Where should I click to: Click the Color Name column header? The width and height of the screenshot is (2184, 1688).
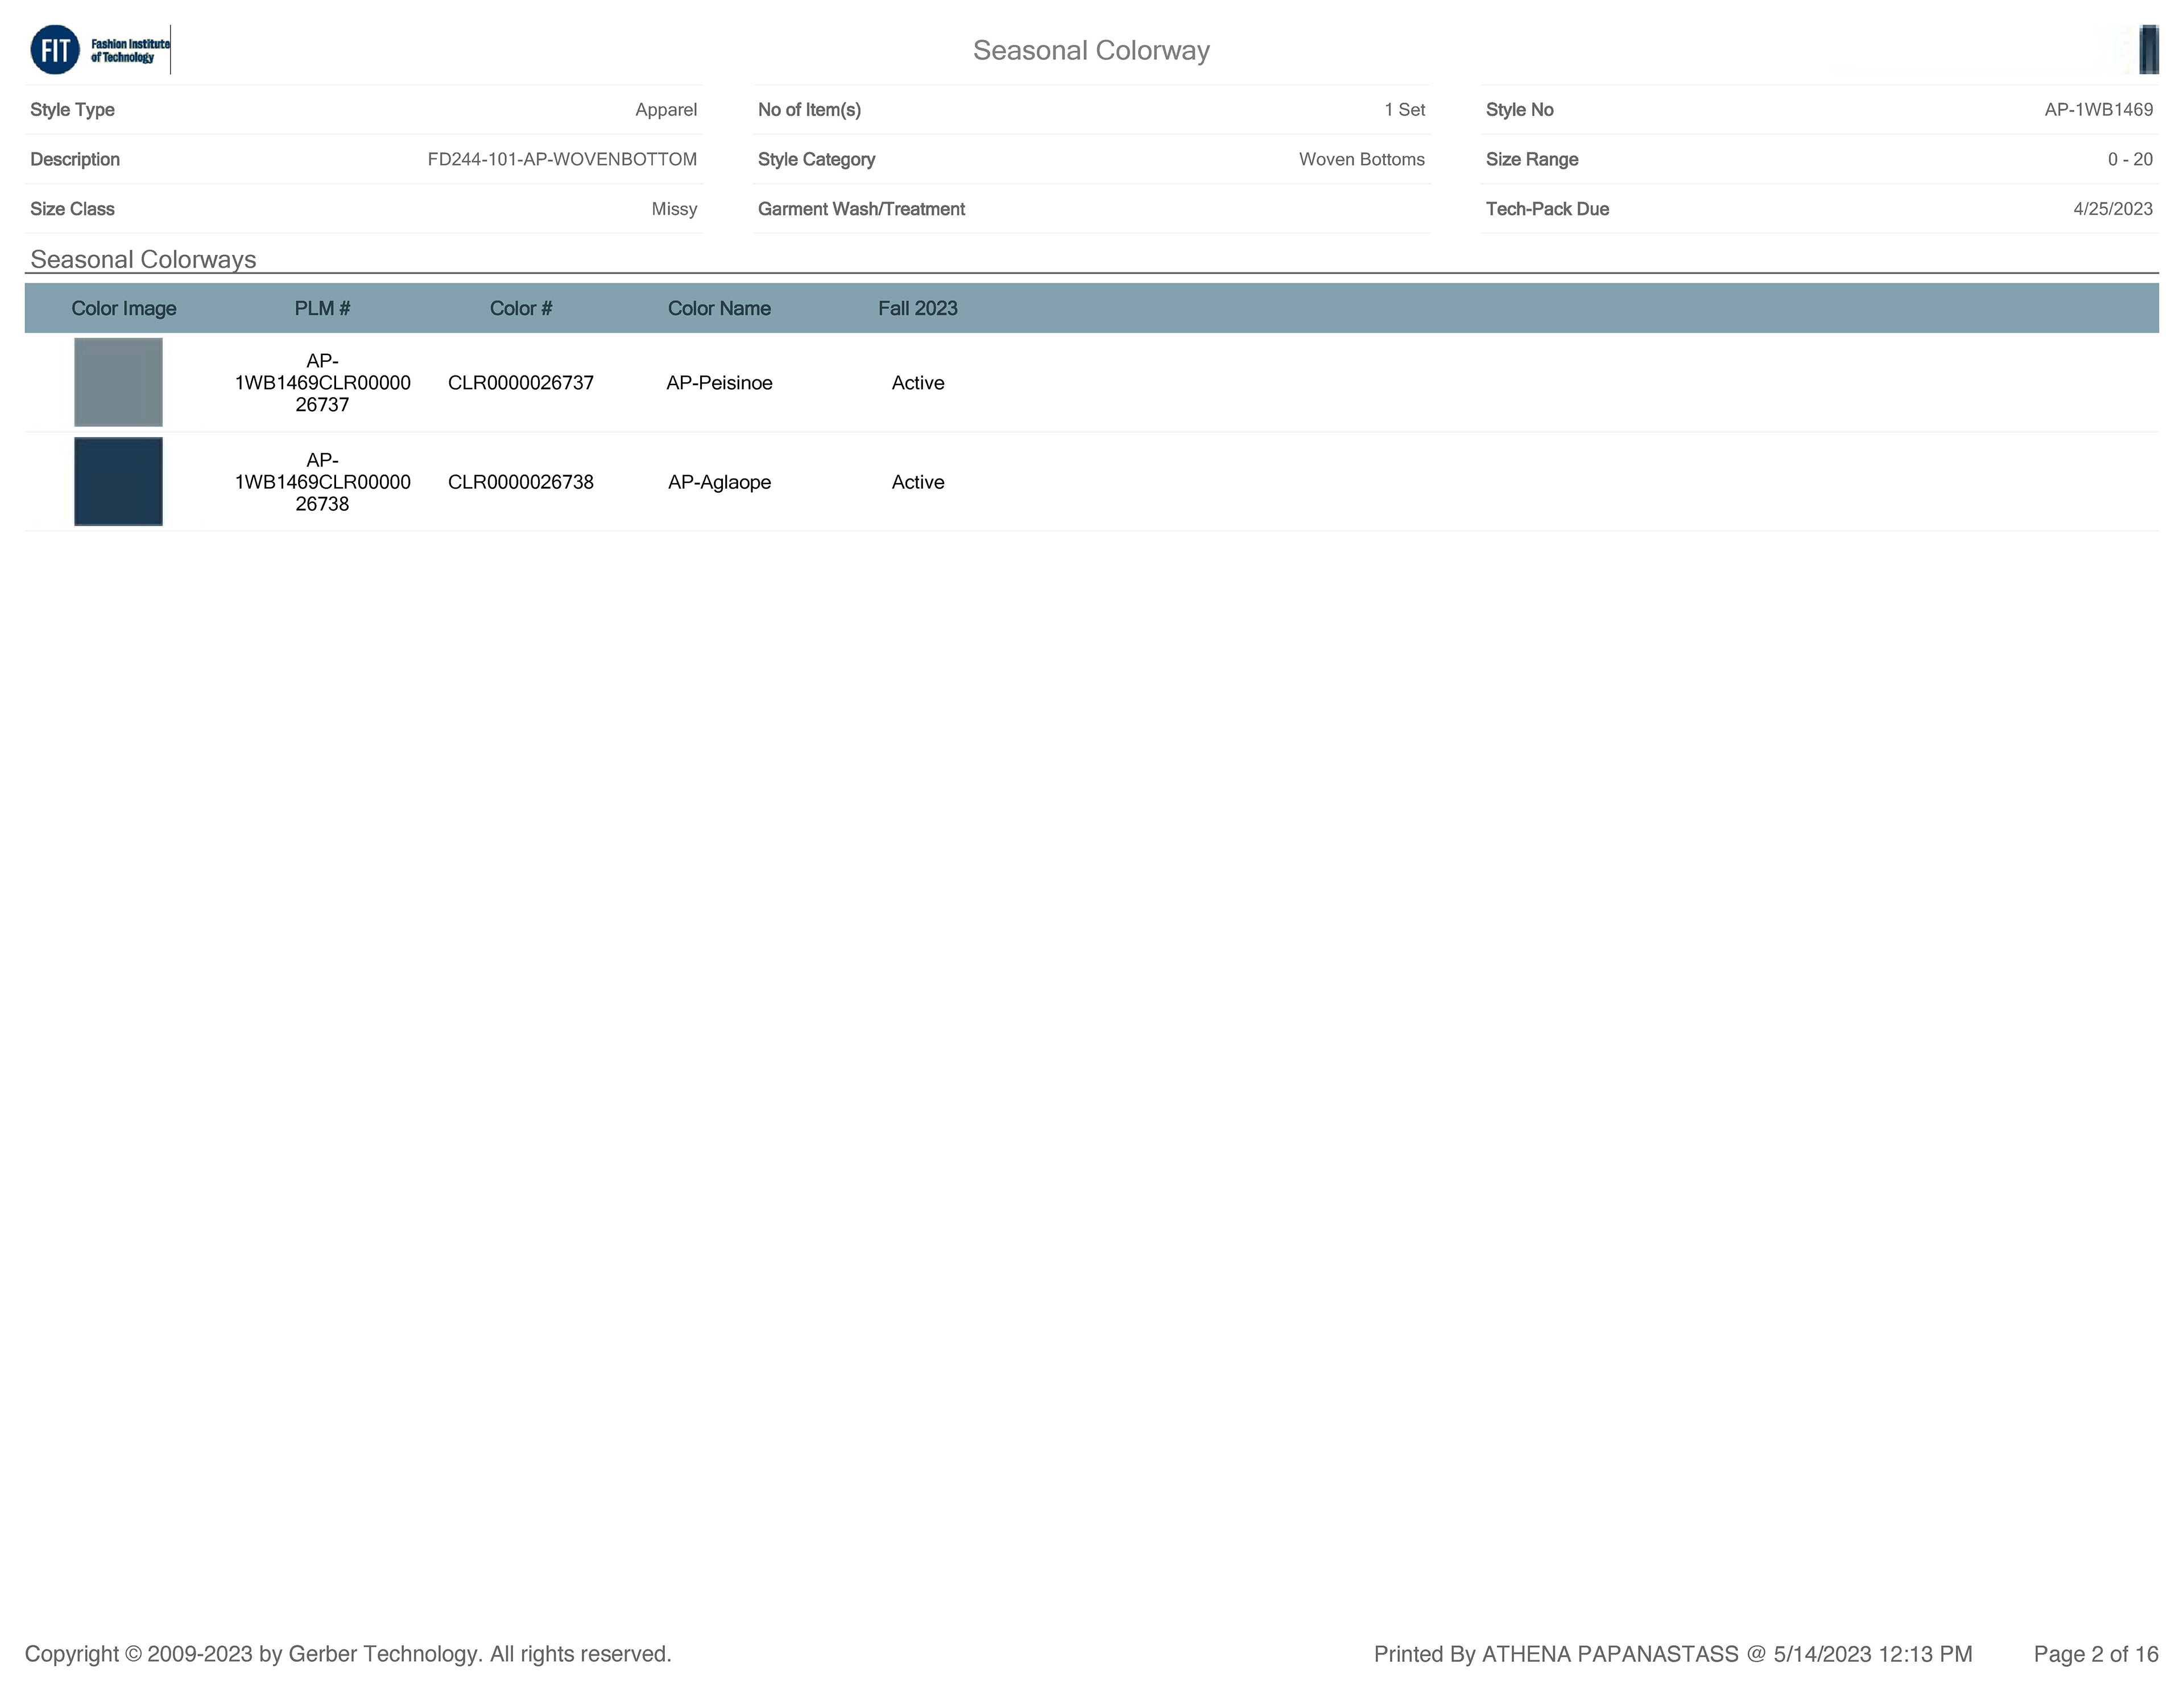pos(719,308)
